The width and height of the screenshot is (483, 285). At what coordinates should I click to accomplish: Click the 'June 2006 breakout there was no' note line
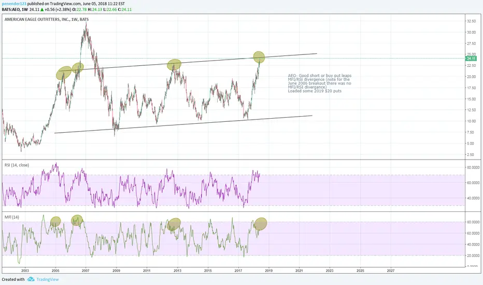[x=319, y=83]
